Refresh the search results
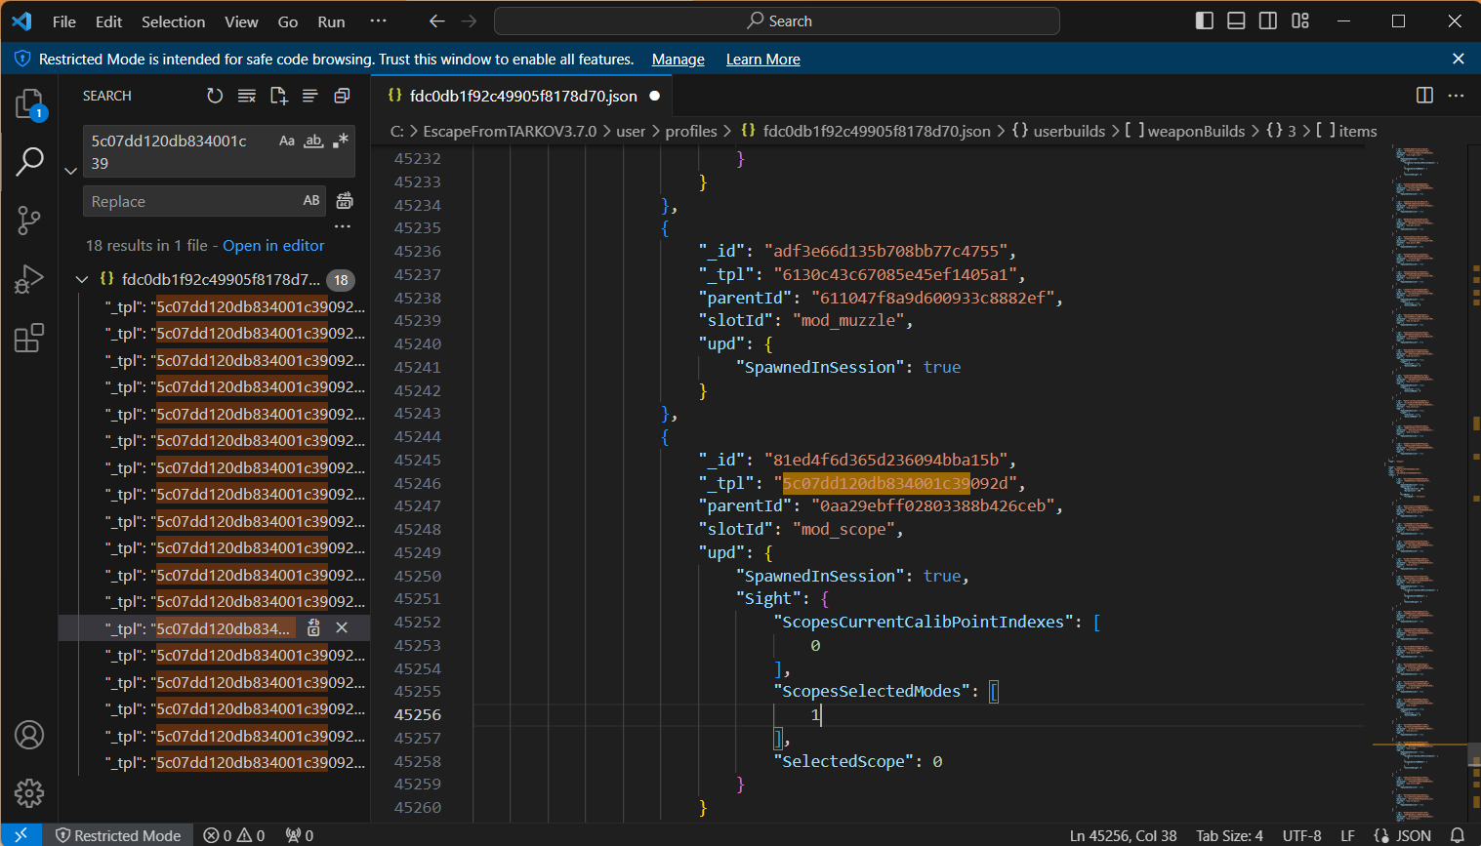 [215, 96]
